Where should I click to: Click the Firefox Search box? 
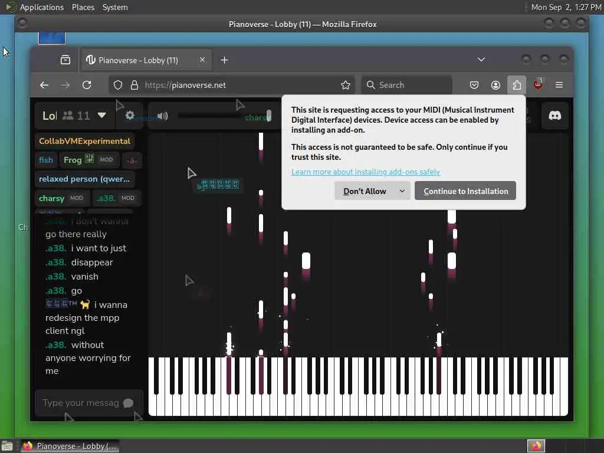click(x=407, y=85)
